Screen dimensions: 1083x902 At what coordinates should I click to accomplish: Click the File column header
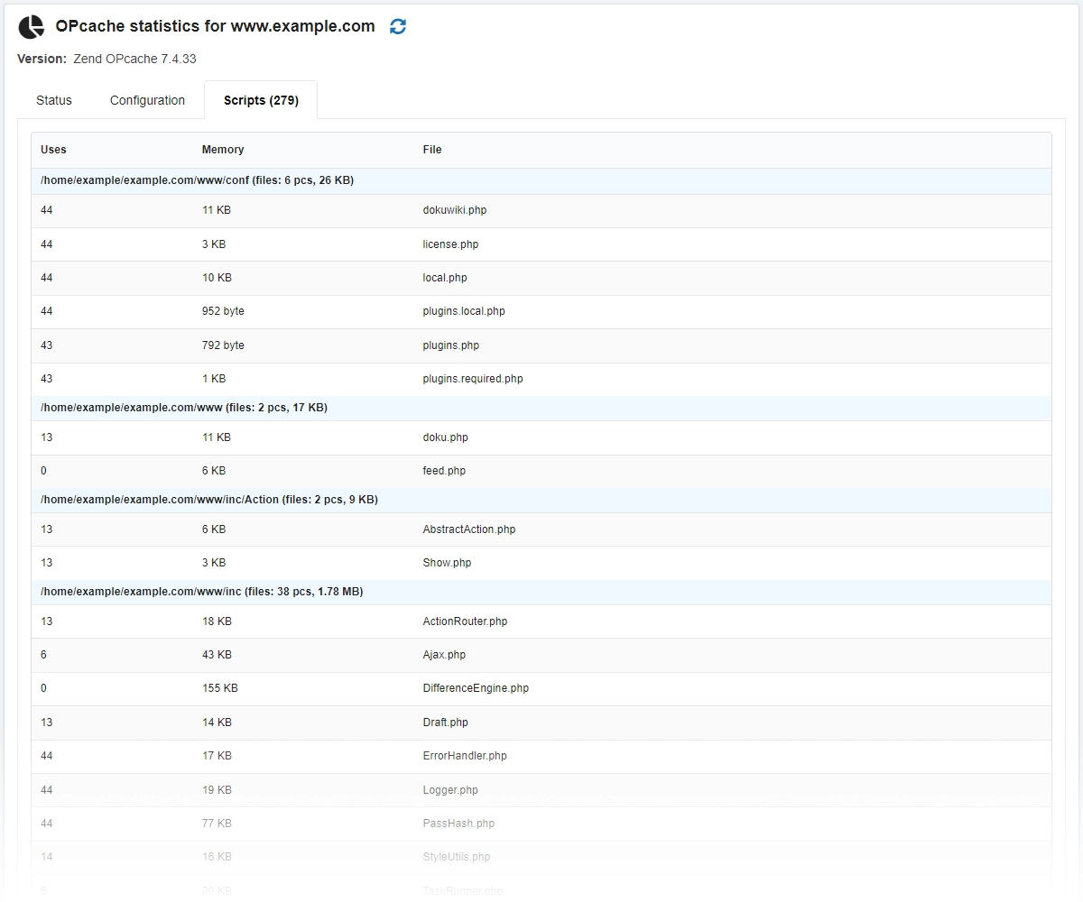pyautogui.click(x=432, y=150)
